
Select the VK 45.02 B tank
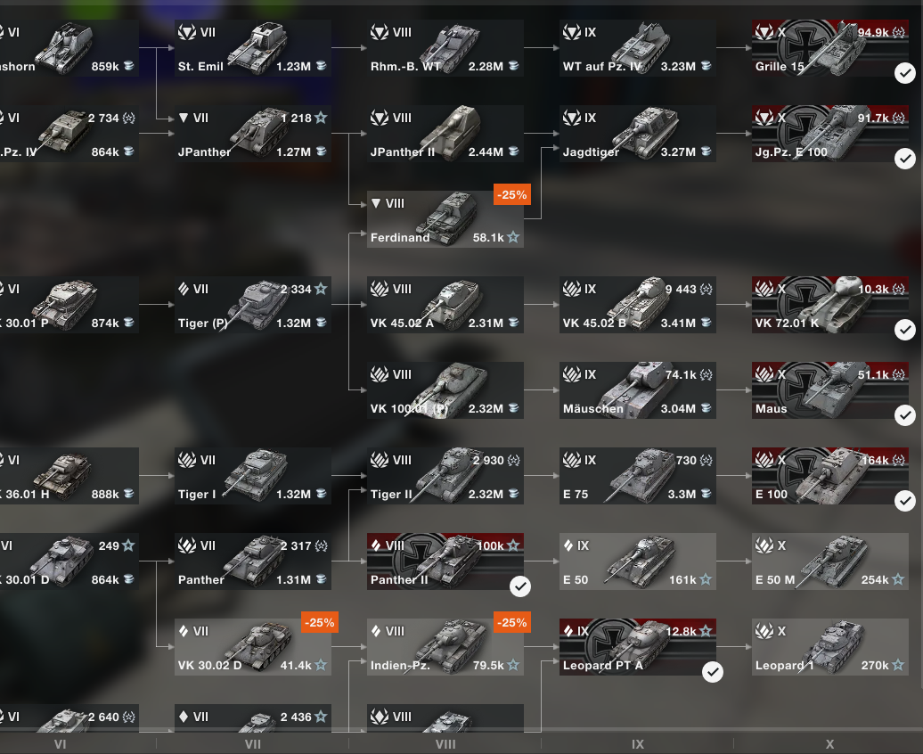click(638, 305)
